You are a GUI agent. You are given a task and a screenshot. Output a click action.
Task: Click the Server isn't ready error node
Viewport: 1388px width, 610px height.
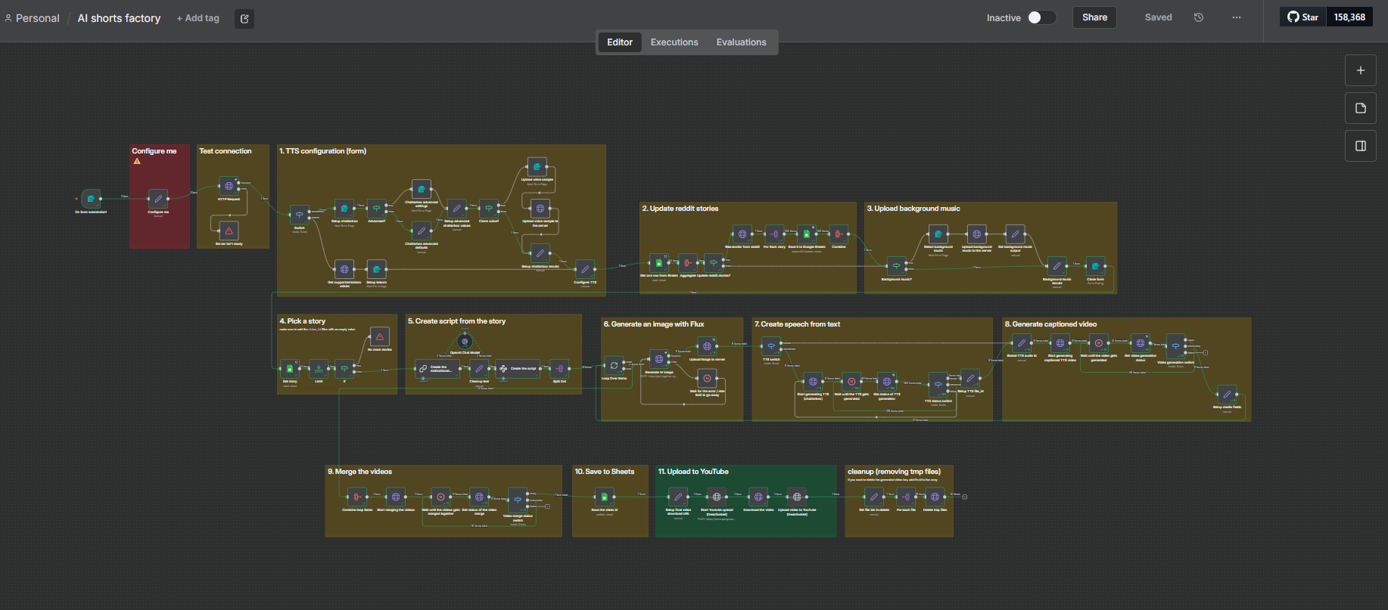point(229,231)
